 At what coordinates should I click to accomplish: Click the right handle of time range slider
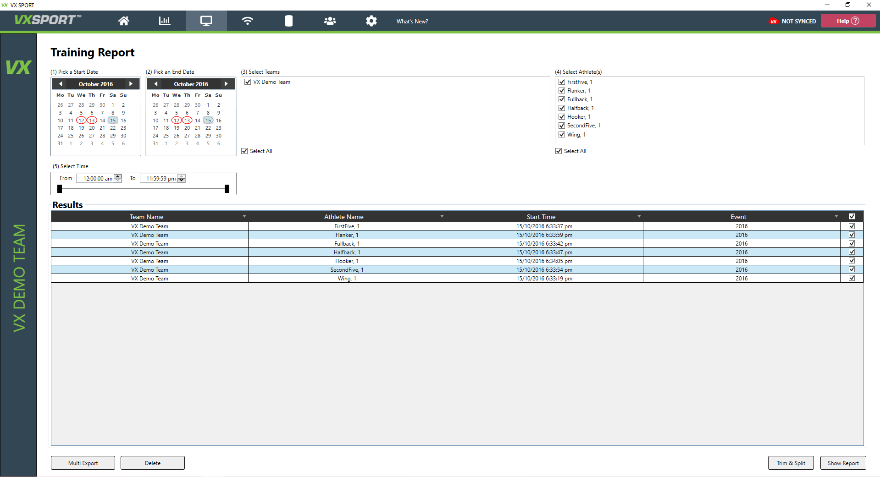[x=227, y=189]
